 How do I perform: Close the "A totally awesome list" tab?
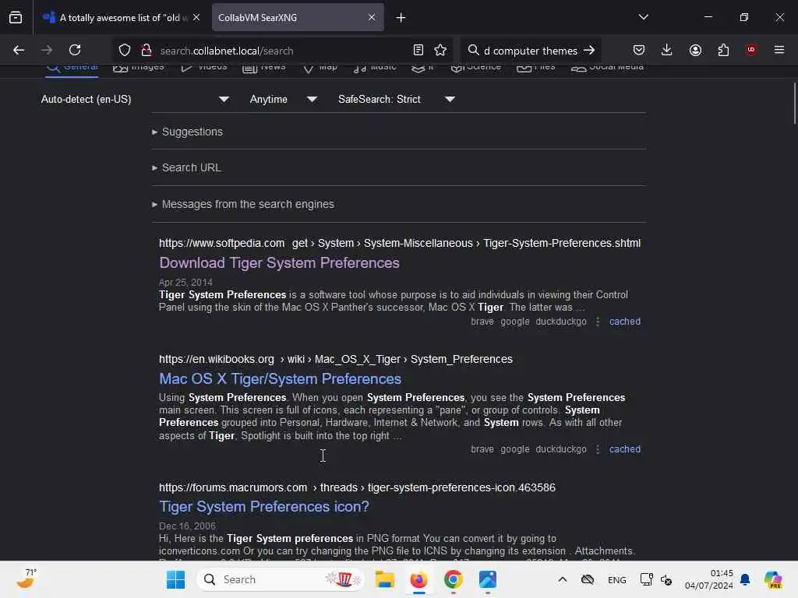pos(196,17)
